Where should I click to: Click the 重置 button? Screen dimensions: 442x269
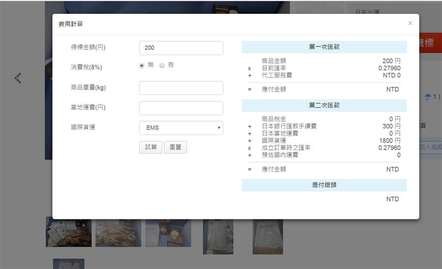(x=175, y=147)
